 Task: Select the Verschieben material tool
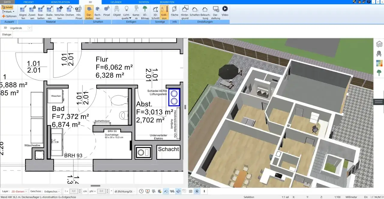click(59, 12)
